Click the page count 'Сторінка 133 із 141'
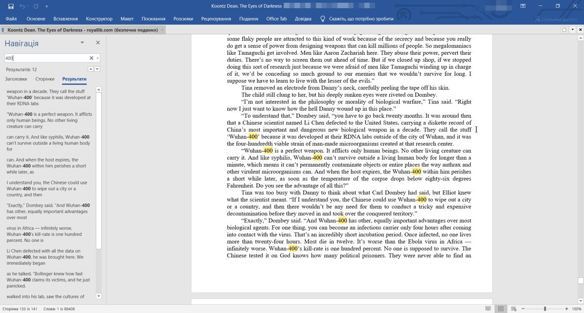This screenshot has width=584, height=313. click(x=20, y=309)
